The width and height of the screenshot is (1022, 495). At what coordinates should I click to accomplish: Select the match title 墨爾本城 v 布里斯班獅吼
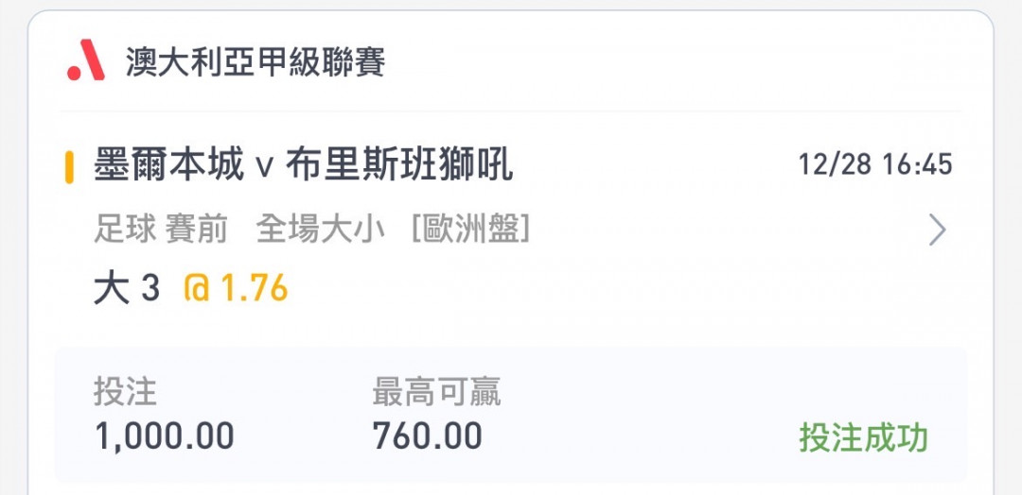click(304, 165)
